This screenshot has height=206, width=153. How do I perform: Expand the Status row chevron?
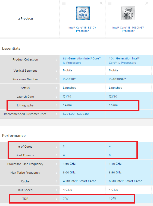pos(57,88)
